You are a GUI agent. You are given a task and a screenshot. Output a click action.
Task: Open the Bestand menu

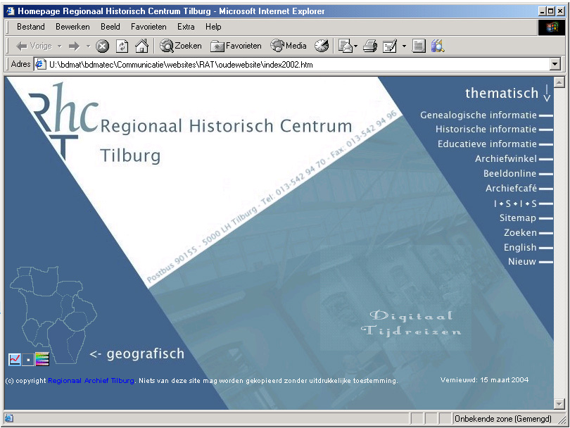tap(30, 27)
